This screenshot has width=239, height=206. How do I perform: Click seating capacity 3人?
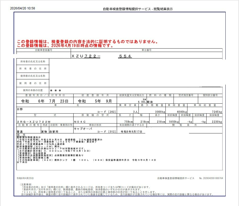tap(135, 112)
